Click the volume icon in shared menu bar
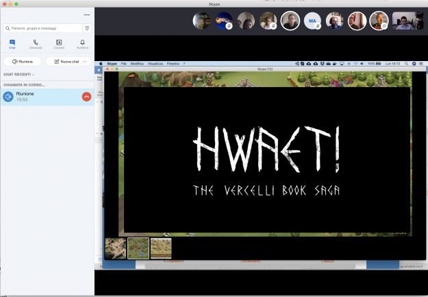 coord(362,64)
